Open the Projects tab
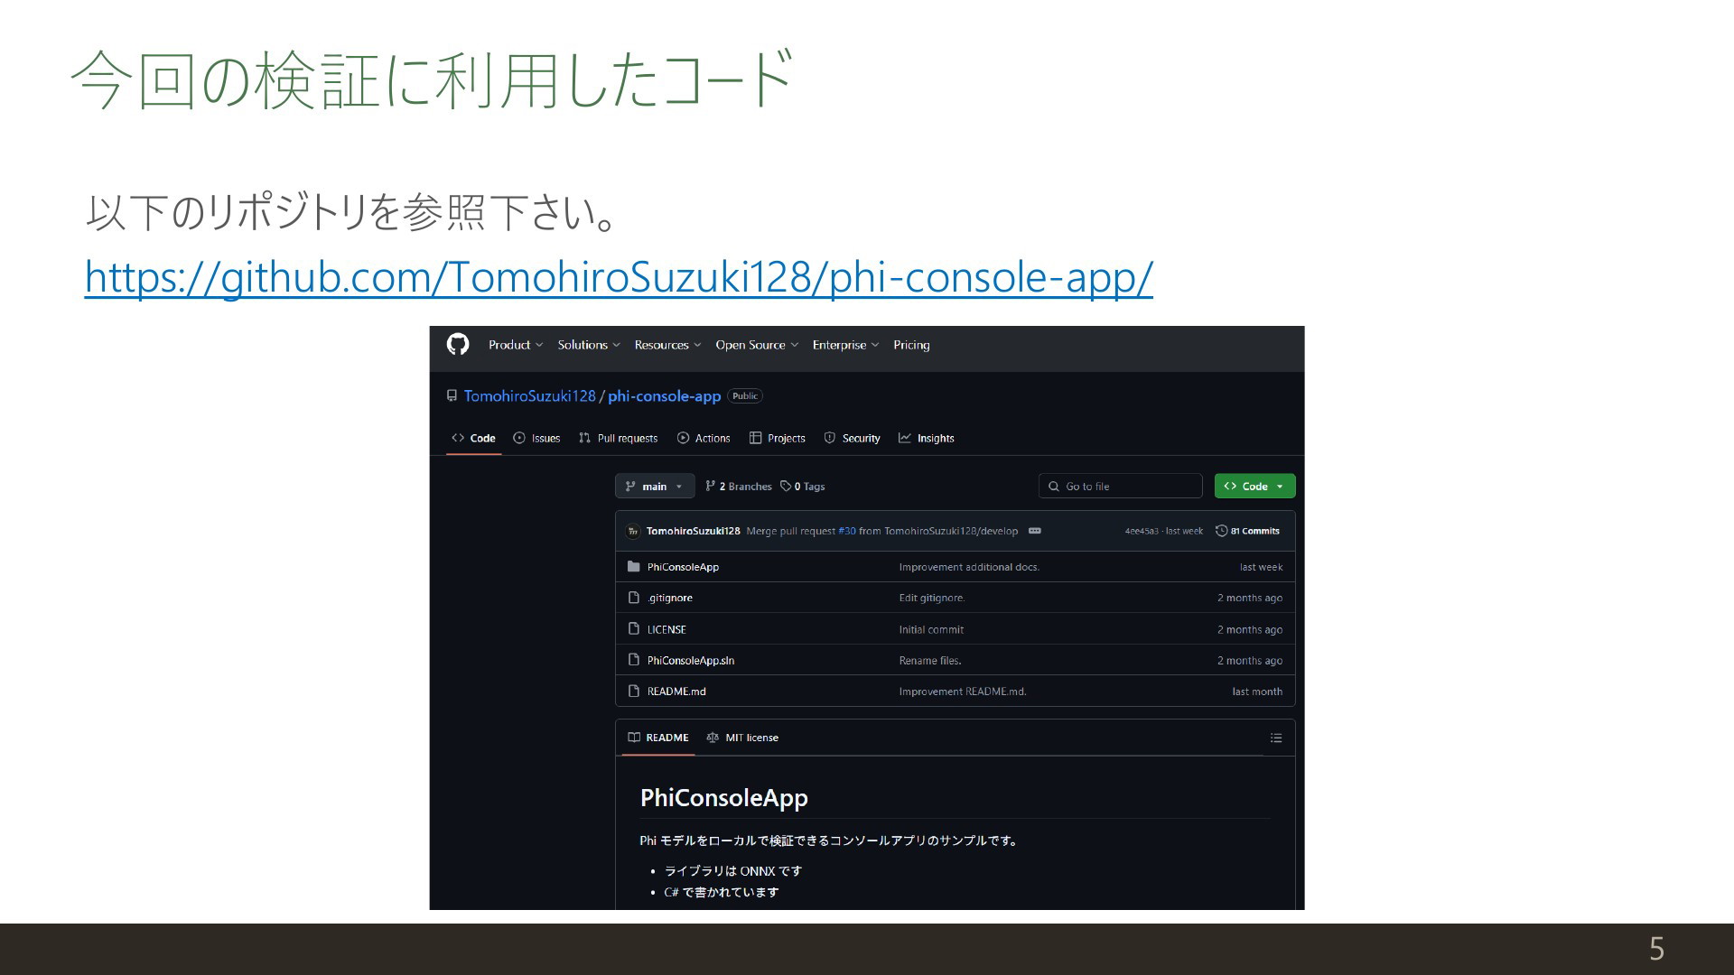Screen dimensions: 1734x975 click(x=778, y=438)
